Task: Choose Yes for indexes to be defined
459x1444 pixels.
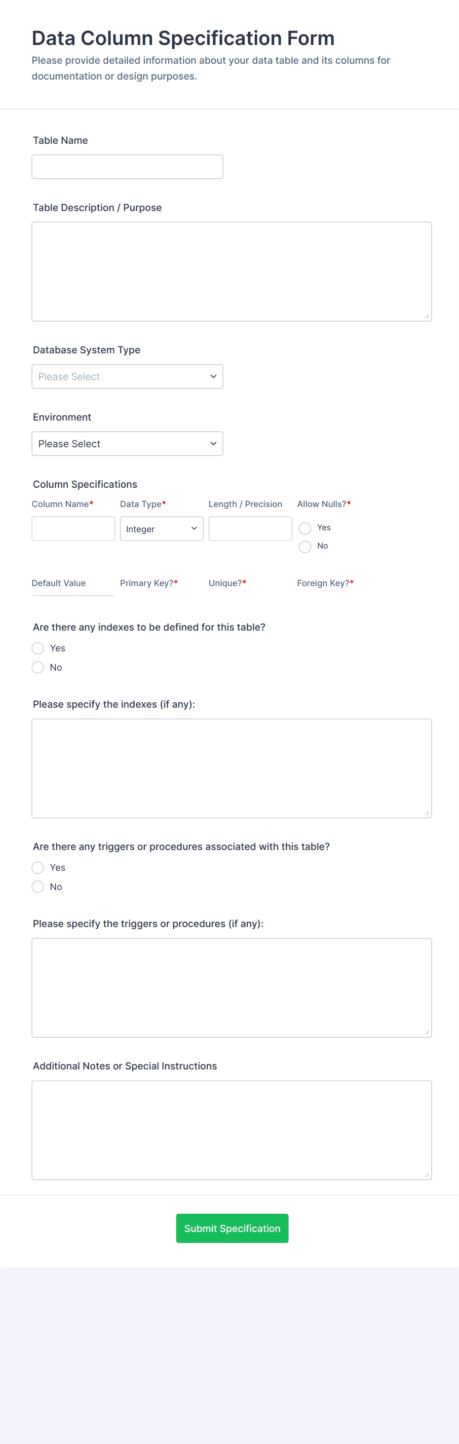Action: pyautogui.click(x=38, y=648)
